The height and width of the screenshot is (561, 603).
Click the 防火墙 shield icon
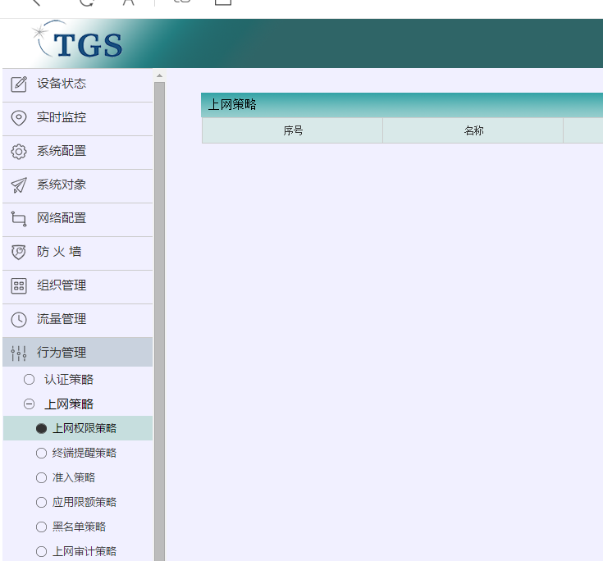[x=19, y=253]
